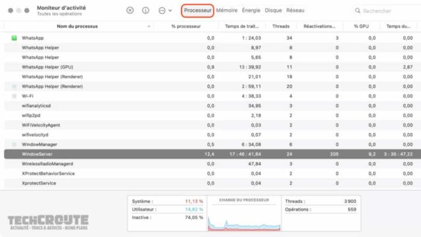Viewport: 421px width, 237px height.
Task: Click the stop process X icon
Action: [x=130, y=11]
